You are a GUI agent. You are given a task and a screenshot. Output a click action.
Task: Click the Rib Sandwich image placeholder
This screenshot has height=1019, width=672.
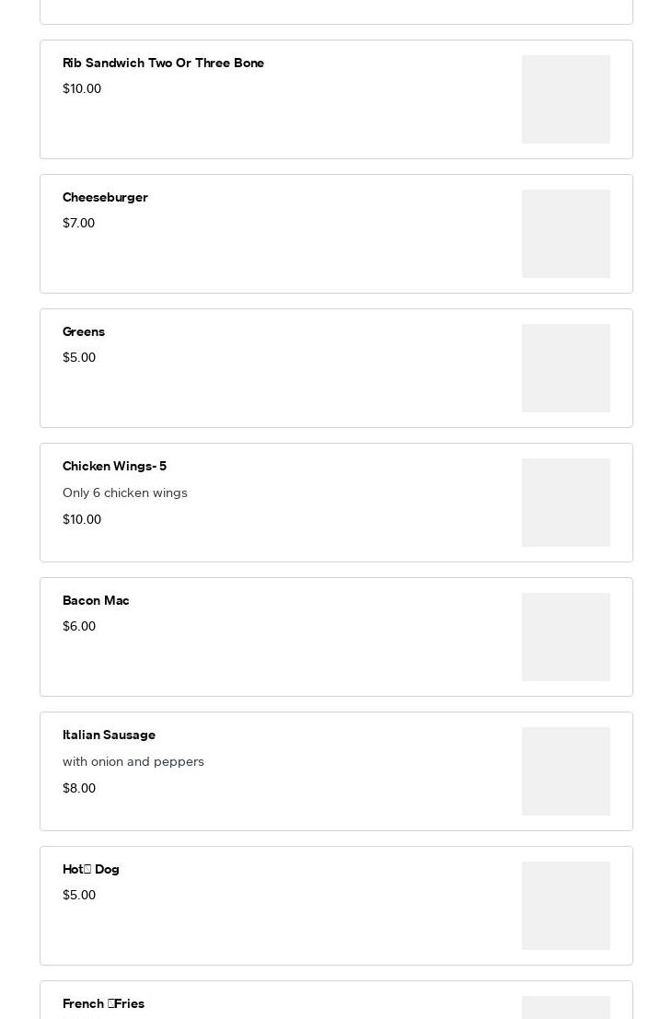click(x=565, y=99)
